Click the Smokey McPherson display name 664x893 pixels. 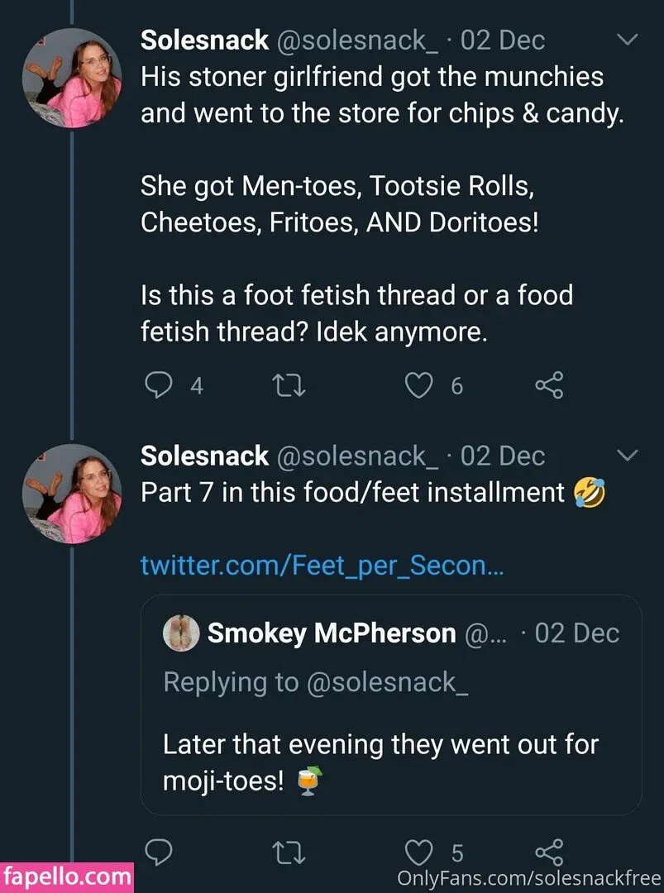pos(332,633)
